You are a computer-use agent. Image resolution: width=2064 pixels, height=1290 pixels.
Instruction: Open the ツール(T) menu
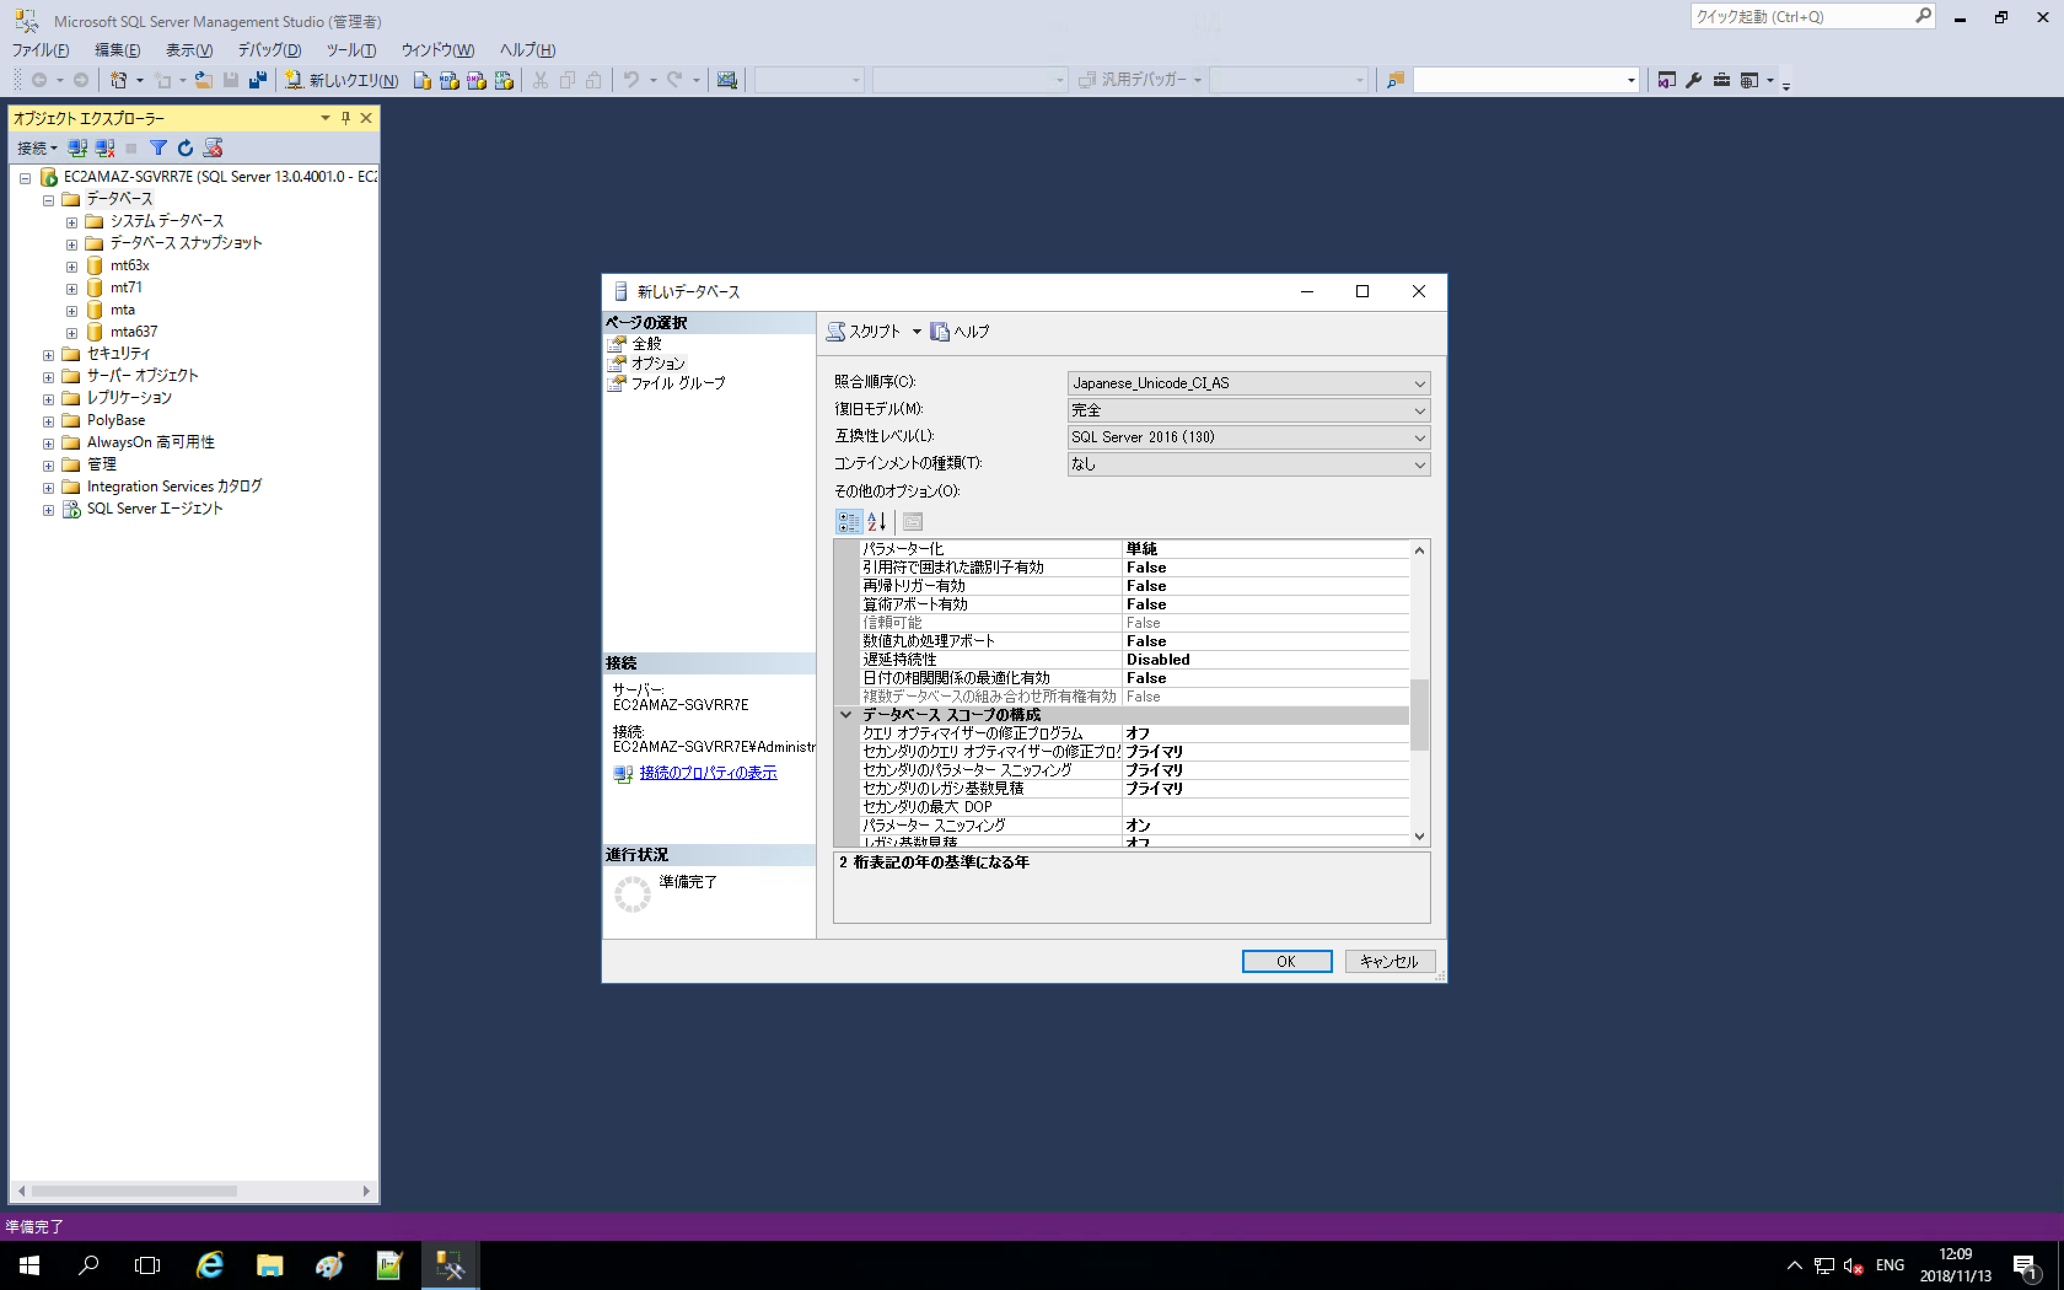(x=351, y=50)
